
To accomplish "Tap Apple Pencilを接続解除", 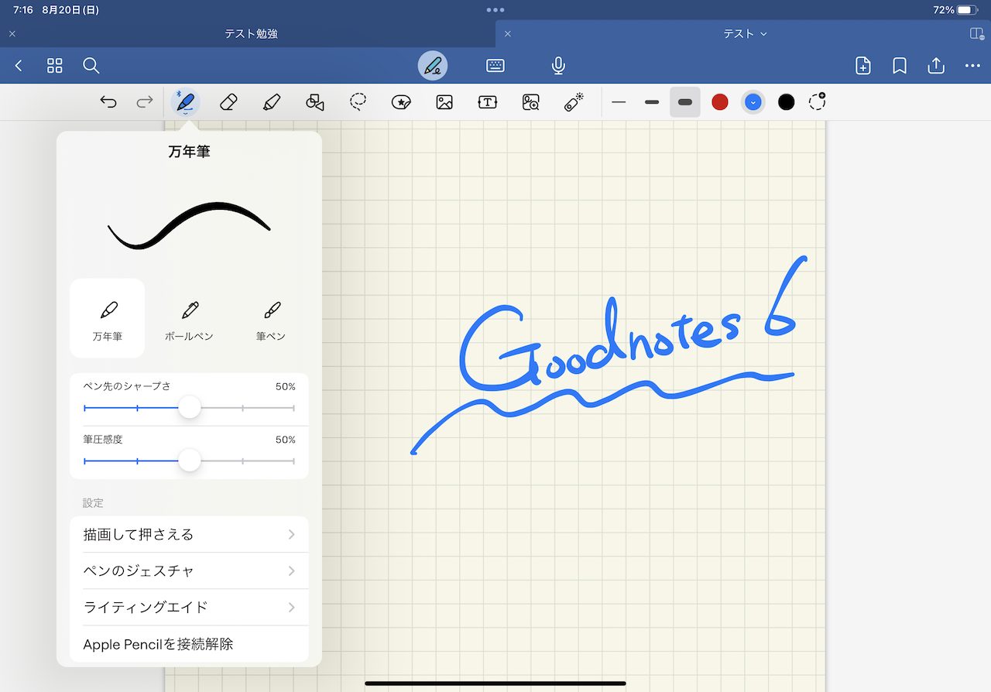I will pyautogui.click(x=190, y=644).
